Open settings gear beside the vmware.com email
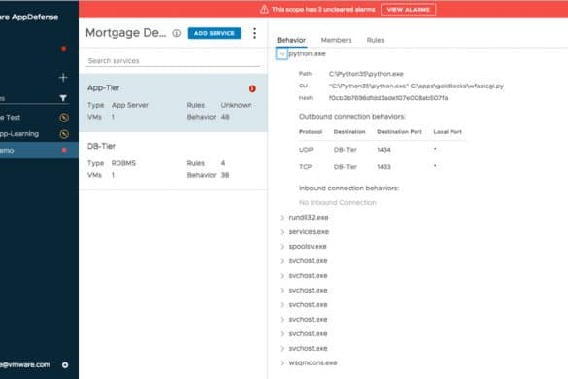The height and width of the screenshot is (379, 568). tap(65, 365)
